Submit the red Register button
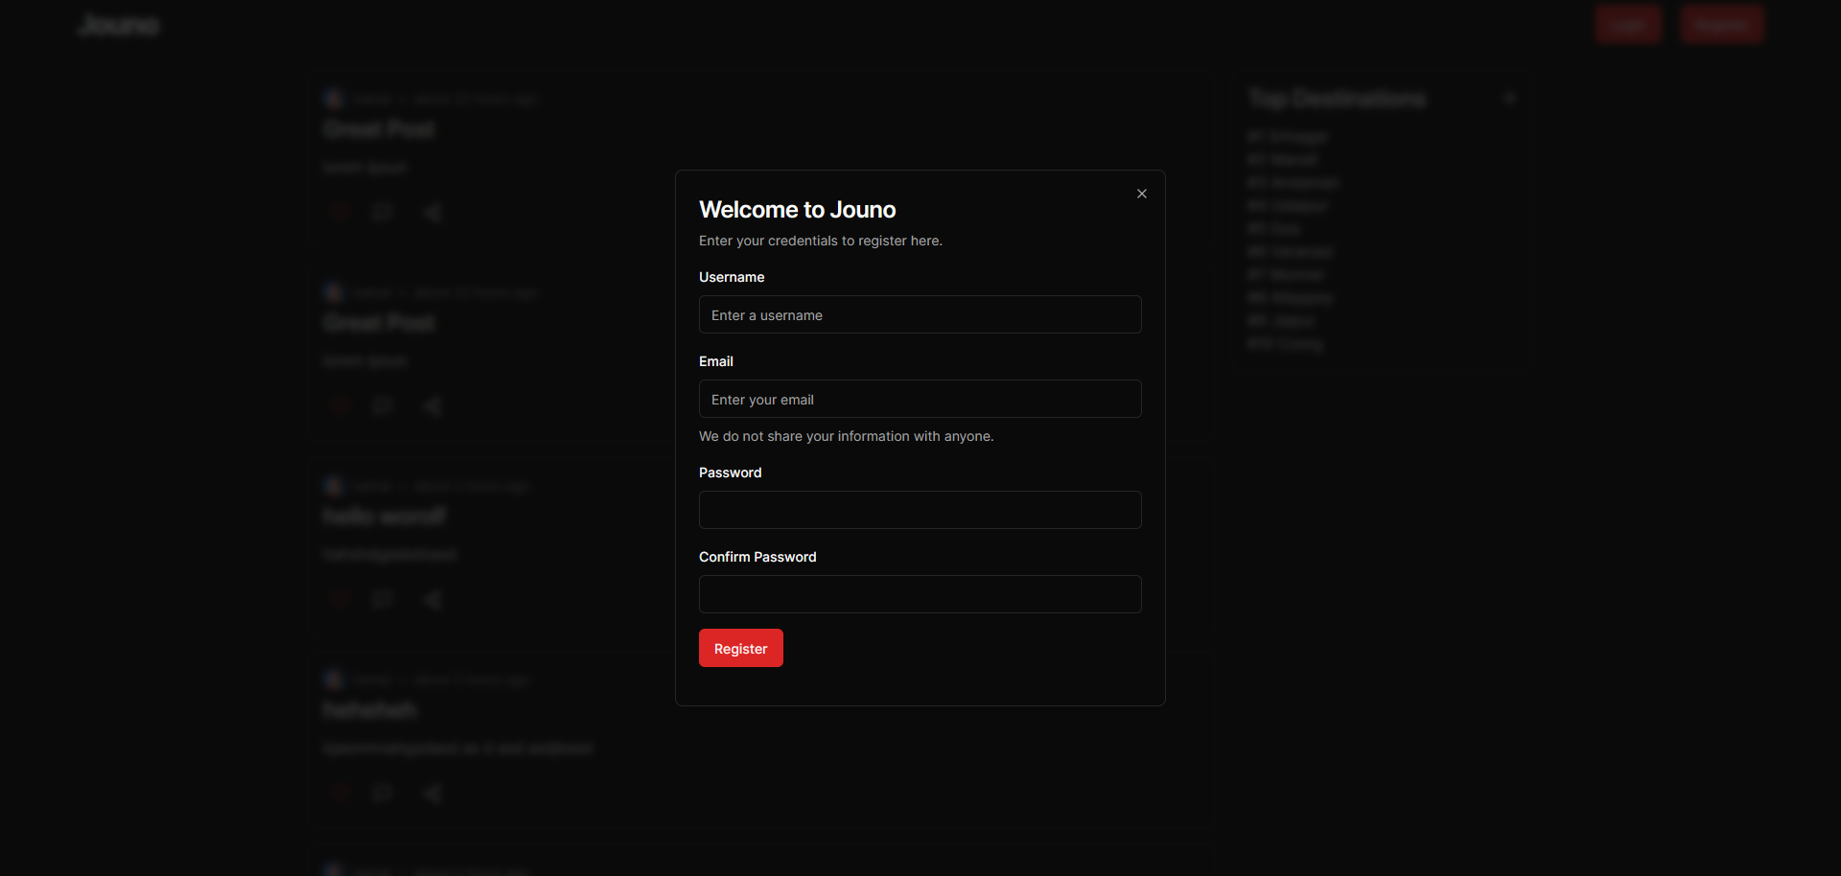The width and height of the screenshot is (1841, 876). pos(740,648)
